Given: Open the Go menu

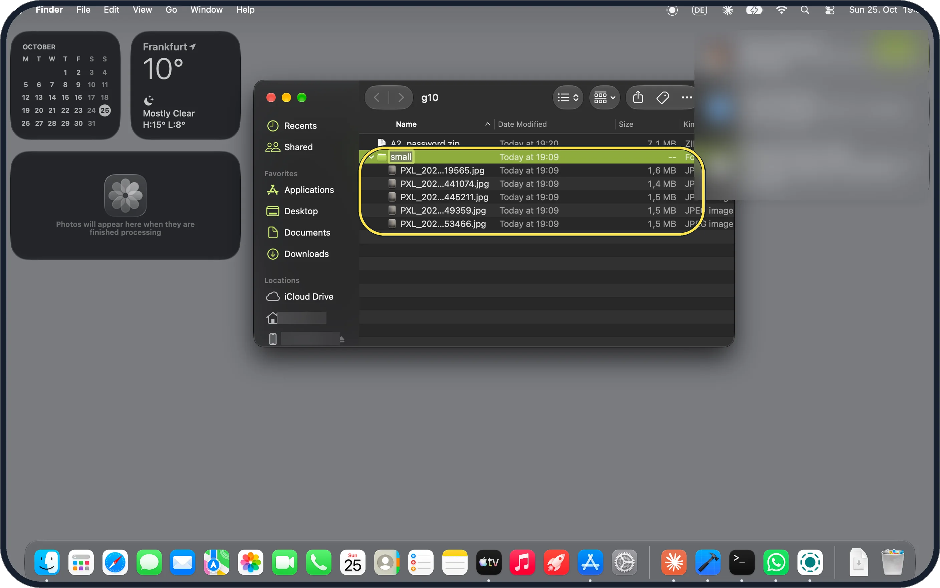Looking at the screenshot, I should [x=171, y=10].
